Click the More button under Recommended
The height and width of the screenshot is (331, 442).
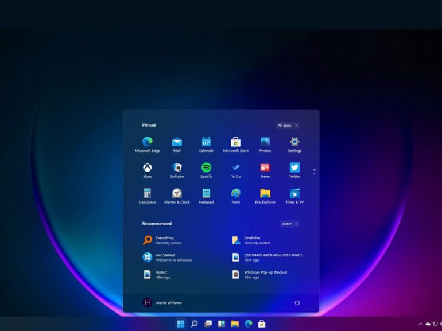[x=290, y=224]
